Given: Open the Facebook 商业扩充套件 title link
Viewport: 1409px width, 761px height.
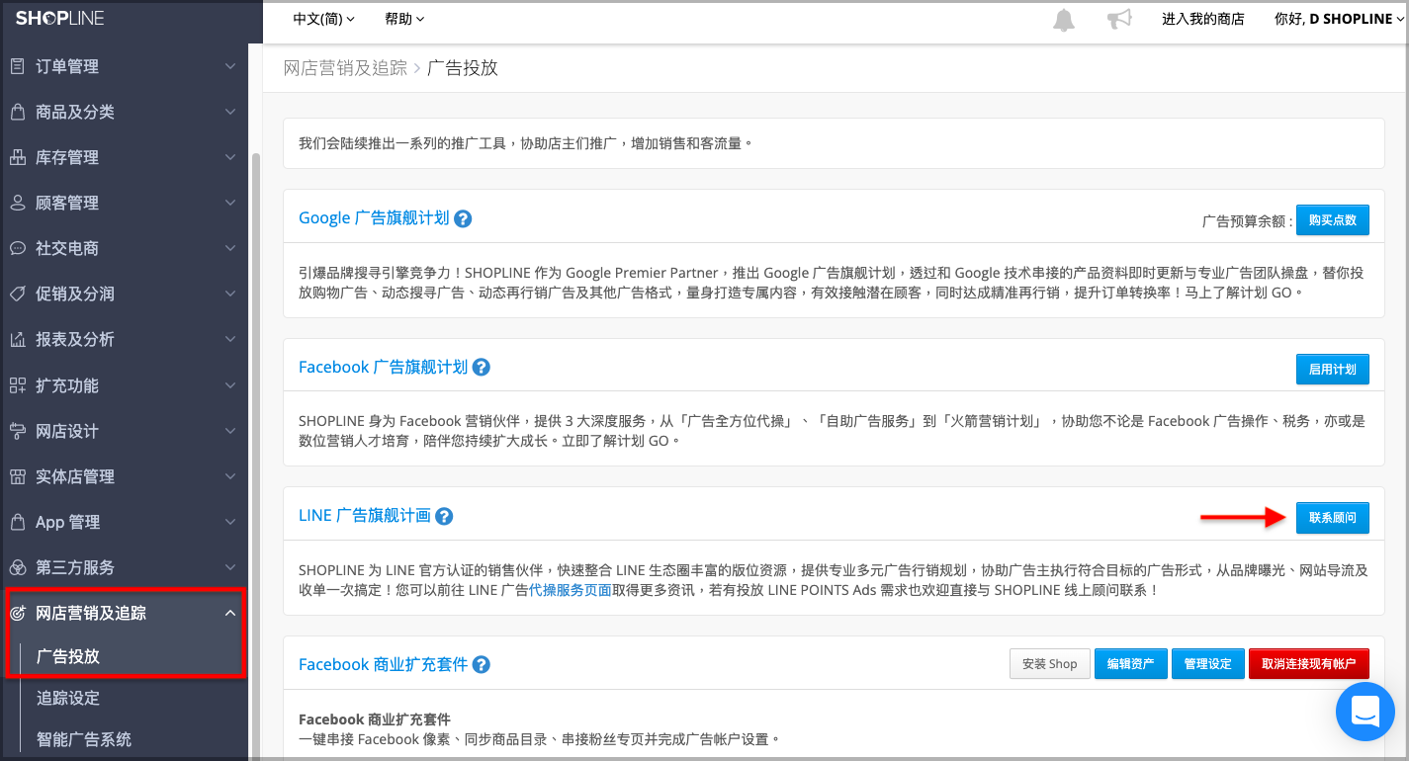Looking at the screenshot, I should (x=383, y=665).
